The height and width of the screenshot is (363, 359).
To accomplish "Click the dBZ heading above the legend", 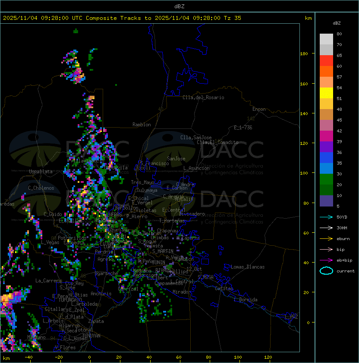I will 337,23.
